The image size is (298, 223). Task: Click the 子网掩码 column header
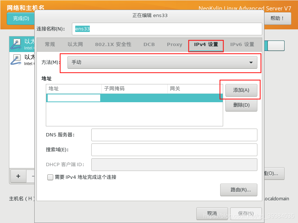(x=134, y=89)
